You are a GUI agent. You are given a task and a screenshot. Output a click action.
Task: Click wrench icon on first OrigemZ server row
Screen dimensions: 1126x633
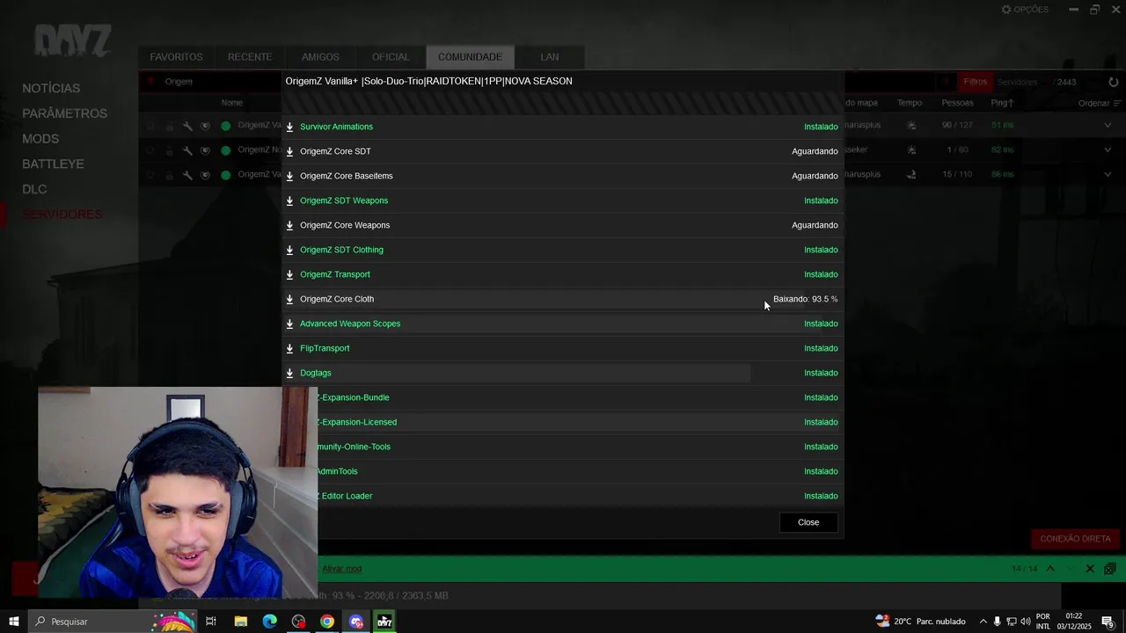187,126
